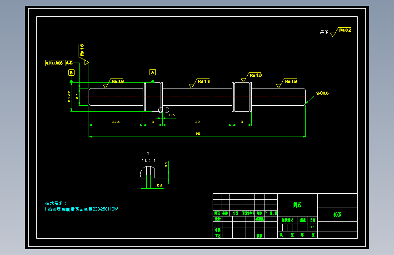Click the '其余' text beside Ra 3.2
The image size is (394, 255).
pos(324,32)
